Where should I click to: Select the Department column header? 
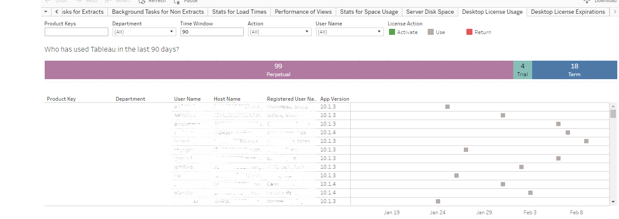(130, 99)
